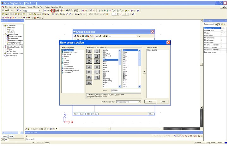Click the arrow button to add item to project
The width and height of the screenshot is (229, 146).
[144, 72]
